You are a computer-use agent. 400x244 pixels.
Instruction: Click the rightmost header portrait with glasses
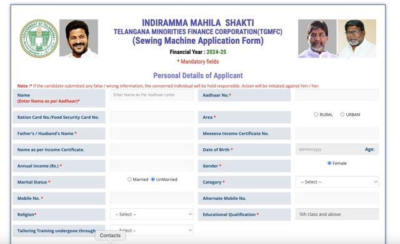(x=357, y=39)
